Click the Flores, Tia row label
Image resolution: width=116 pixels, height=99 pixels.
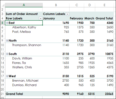point(19,63)
